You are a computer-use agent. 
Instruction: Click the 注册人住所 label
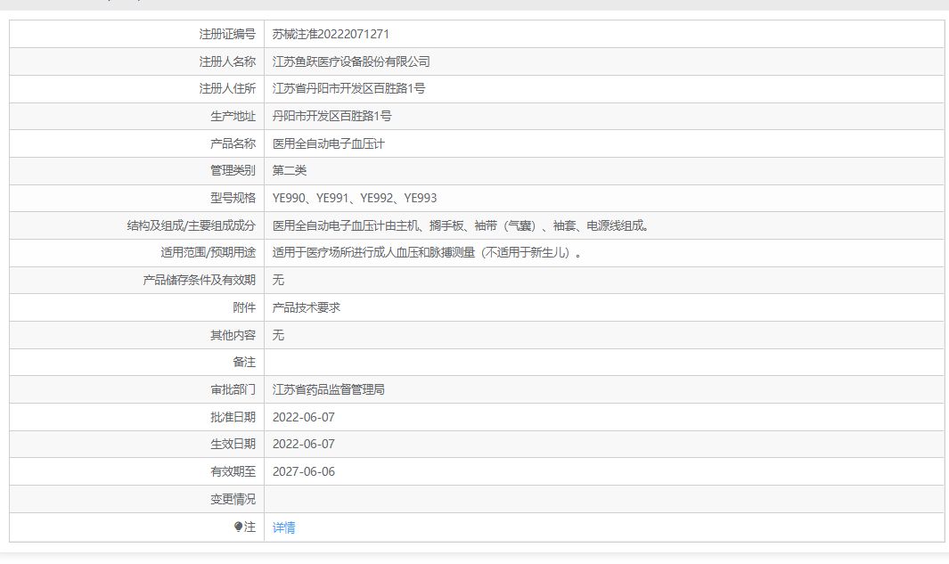click(227, 88)
